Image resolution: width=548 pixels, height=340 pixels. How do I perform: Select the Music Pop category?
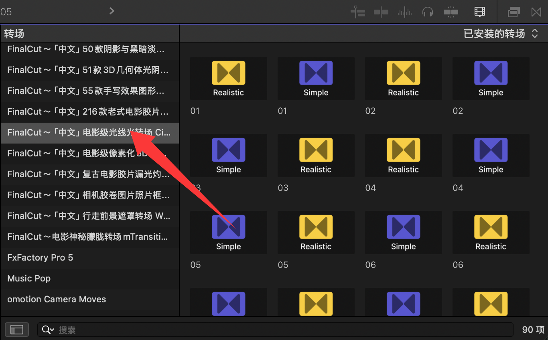pyautogui.click(x=29, y=278)
